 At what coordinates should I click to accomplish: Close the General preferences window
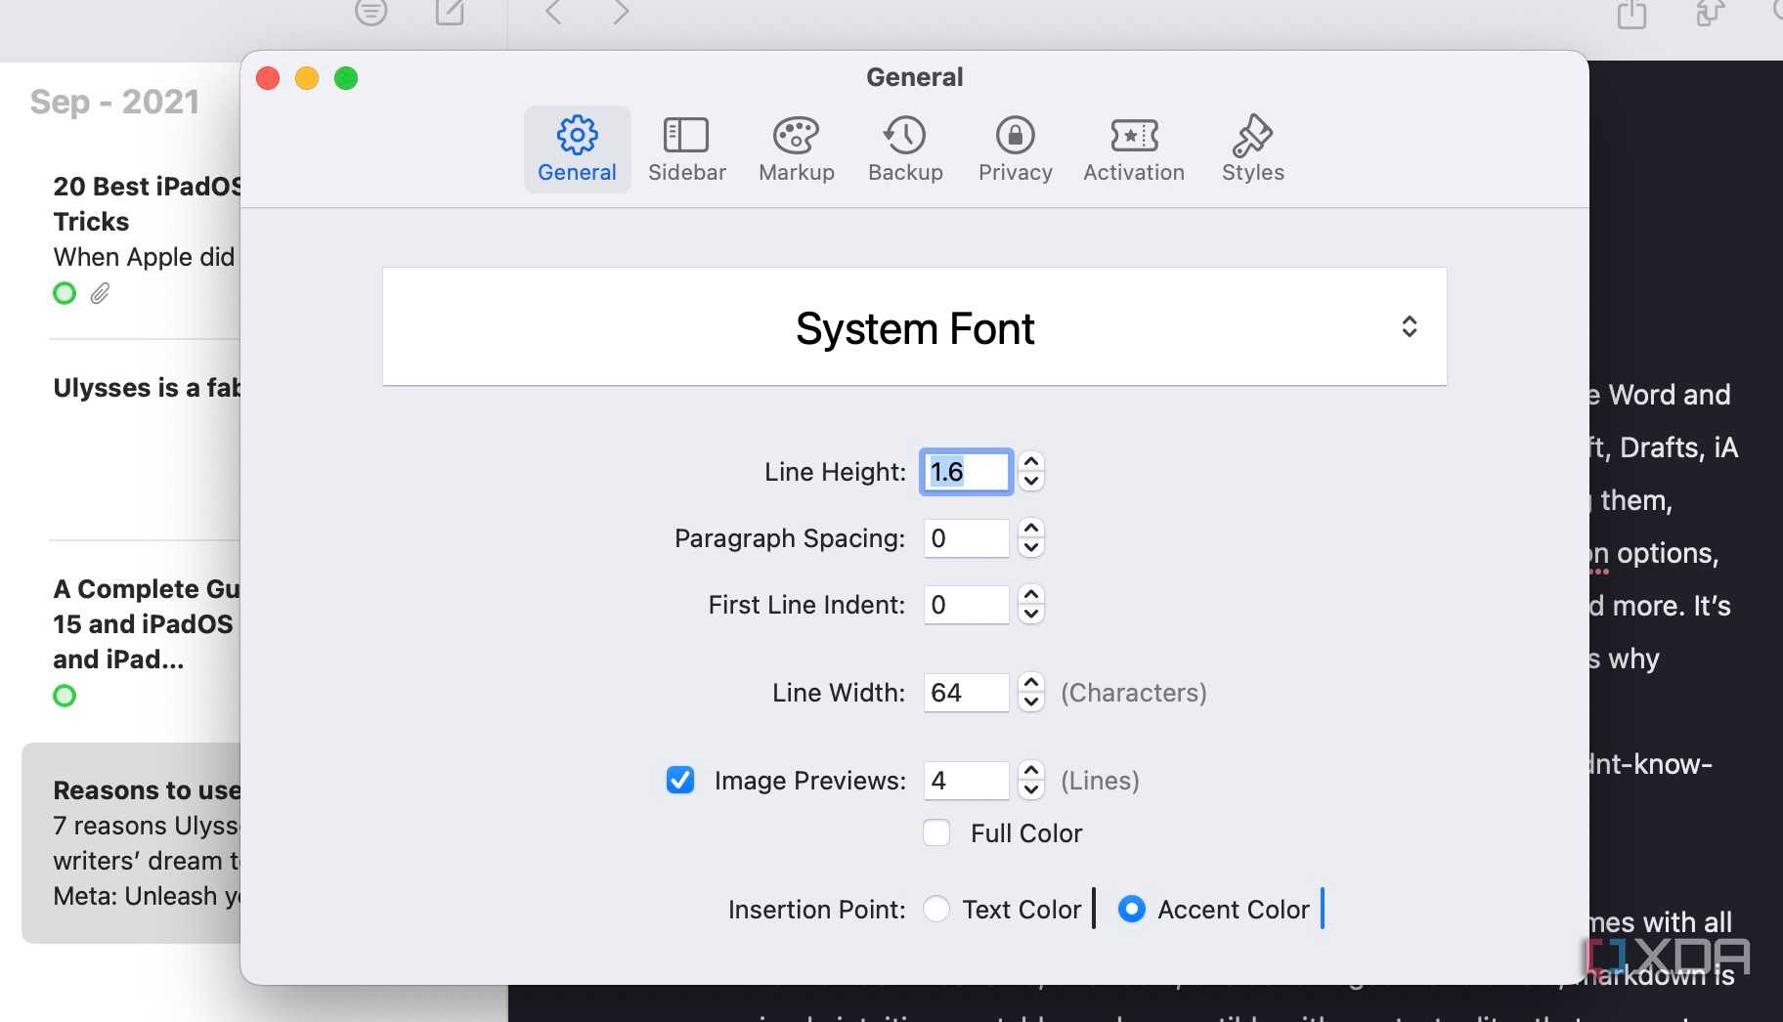[x=268, y=78]
